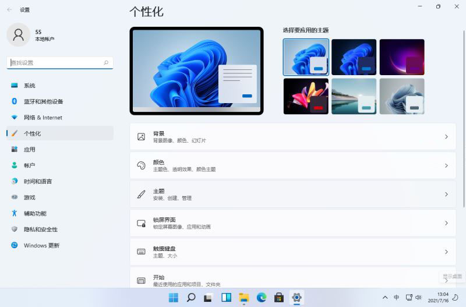466x307 pixels.
Task: Click the 触摸键盘 keyboard icon
Action: pyautogui.click(x=141, y=252)
